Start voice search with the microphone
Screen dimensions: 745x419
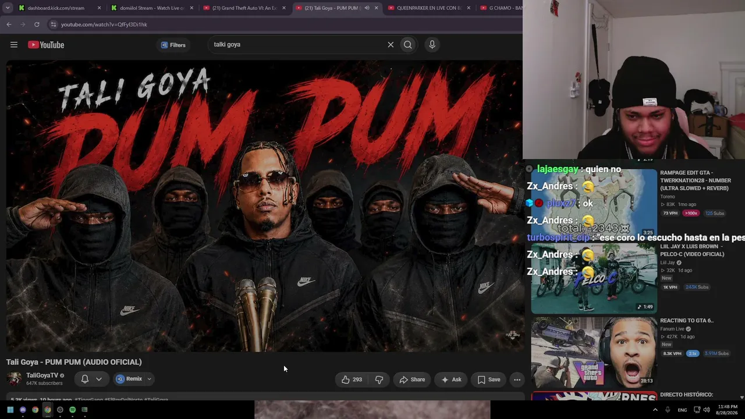432,45
